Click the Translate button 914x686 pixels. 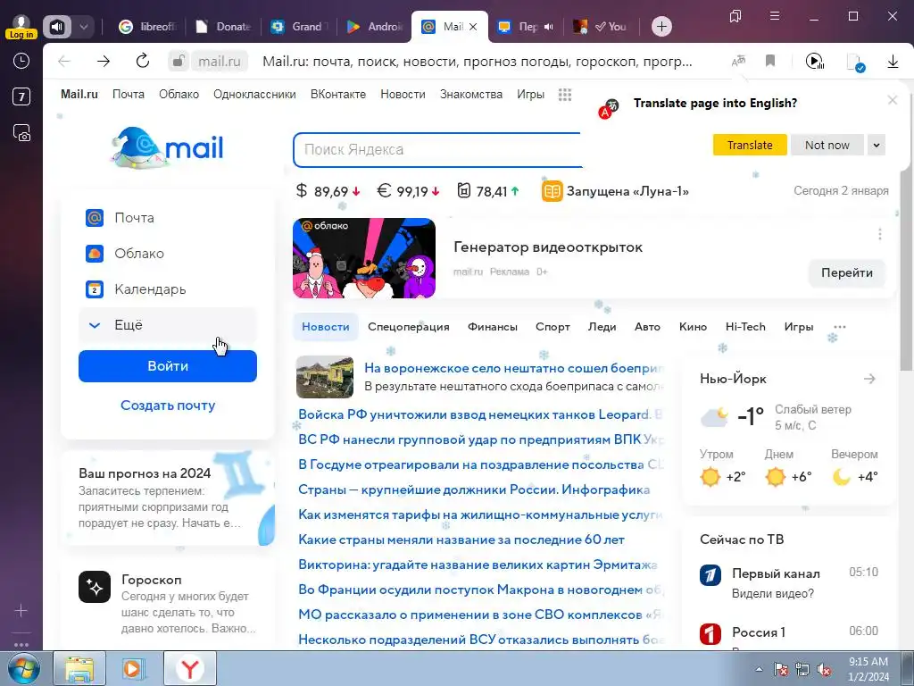coord(750,145)
